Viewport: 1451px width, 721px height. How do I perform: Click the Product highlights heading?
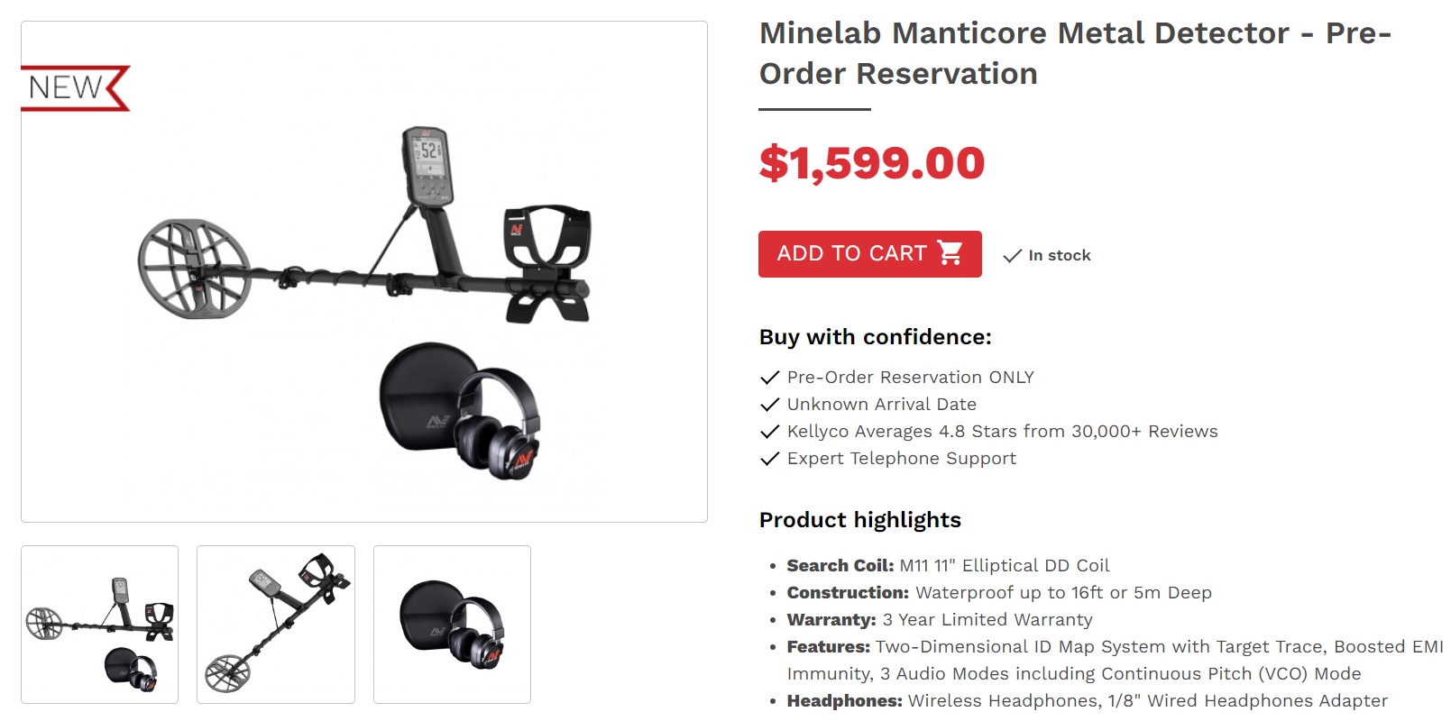pyautogui.click(x=859, y=520)
